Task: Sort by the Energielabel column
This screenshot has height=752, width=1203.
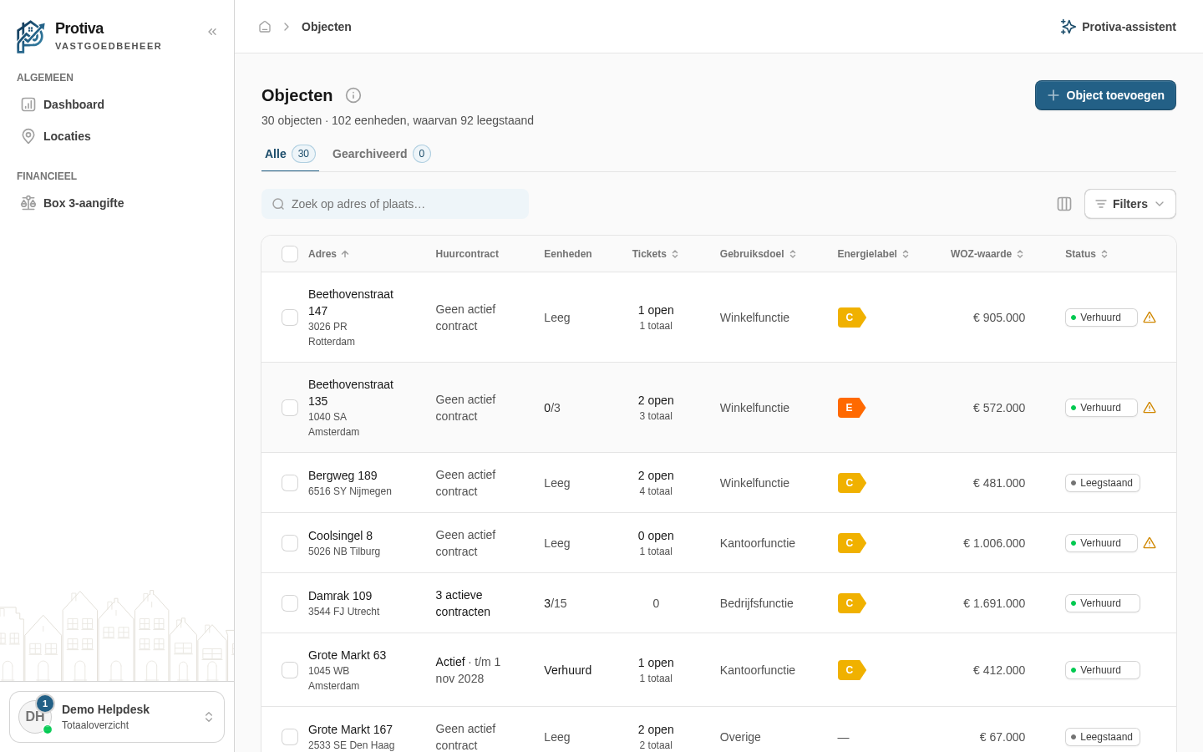Action: click(873, 254)
